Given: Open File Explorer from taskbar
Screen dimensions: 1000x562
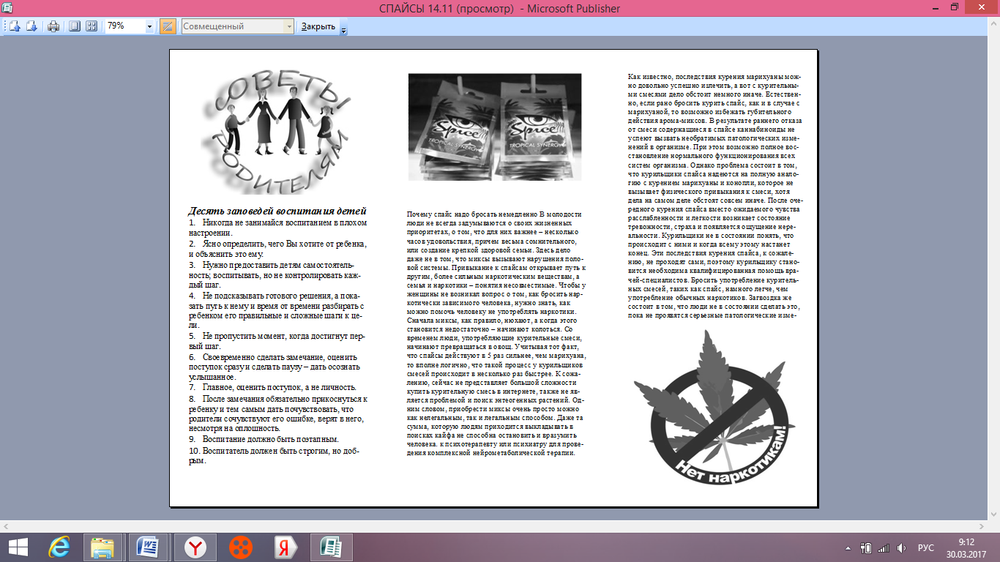Looking at the screenshot, I should tap(102, 547).
